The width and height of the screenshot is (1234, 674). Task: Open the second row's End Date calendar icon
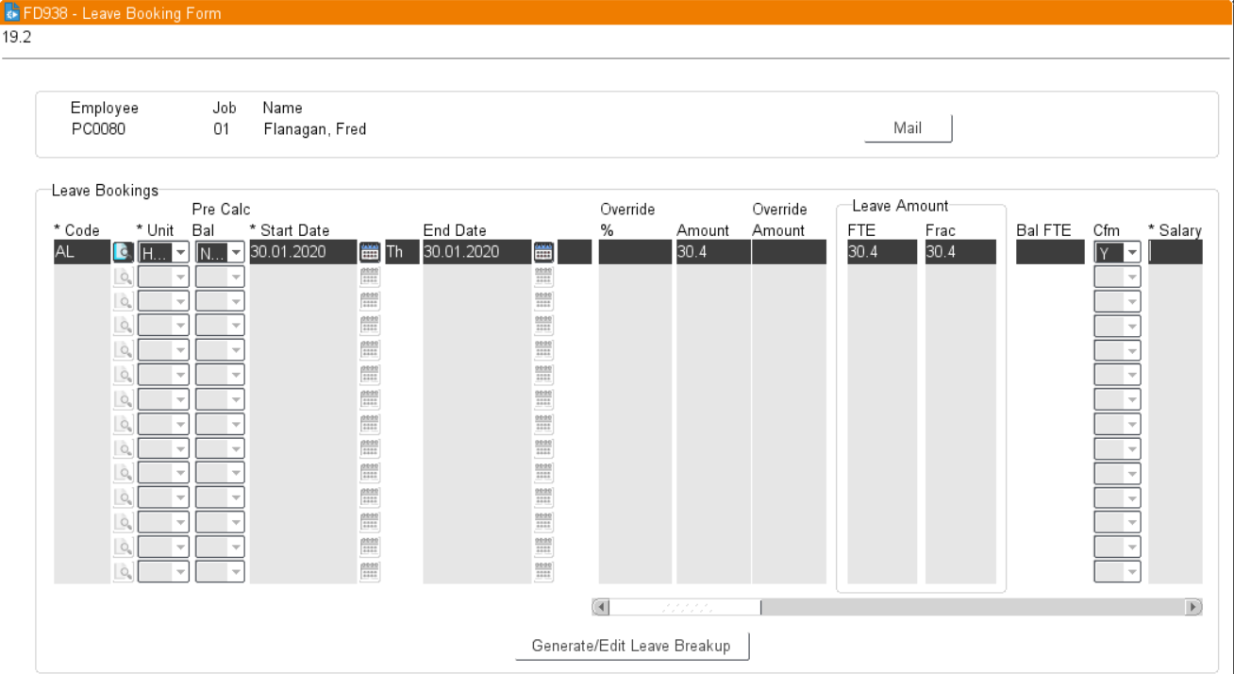542,276
